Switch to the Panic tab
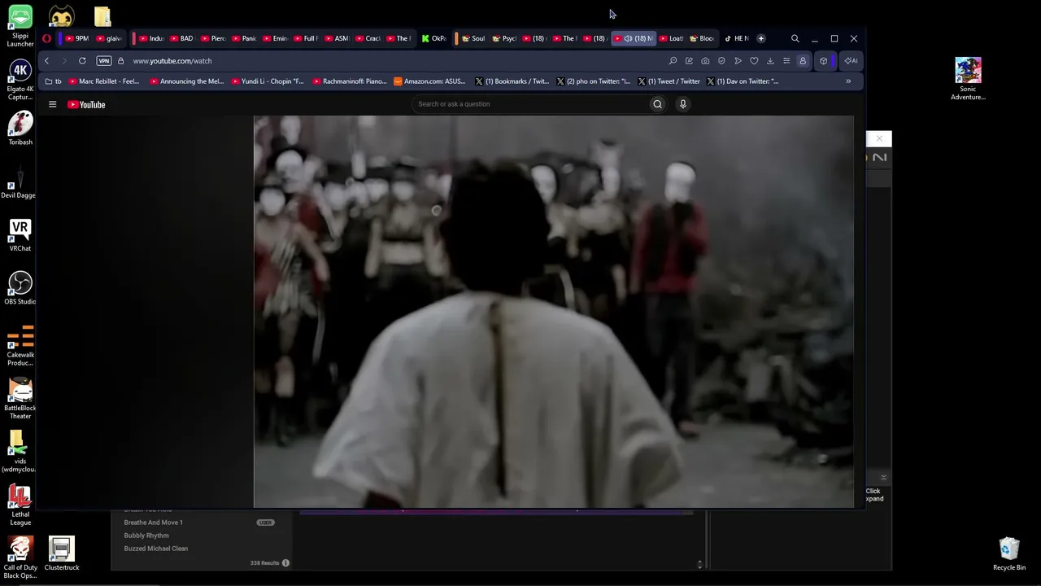The width and height of the screenshot is (1041, 586). [x=244, y=38]
